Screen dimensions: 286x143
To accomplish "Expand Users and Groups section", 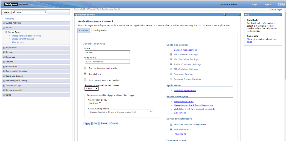I will (x=4, y=76).
